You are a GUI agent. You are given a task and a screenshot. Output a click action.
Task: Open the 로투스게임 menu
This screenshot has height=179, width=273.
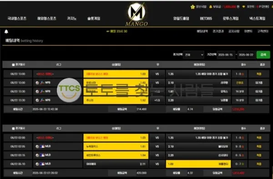[x=231, y=18]
